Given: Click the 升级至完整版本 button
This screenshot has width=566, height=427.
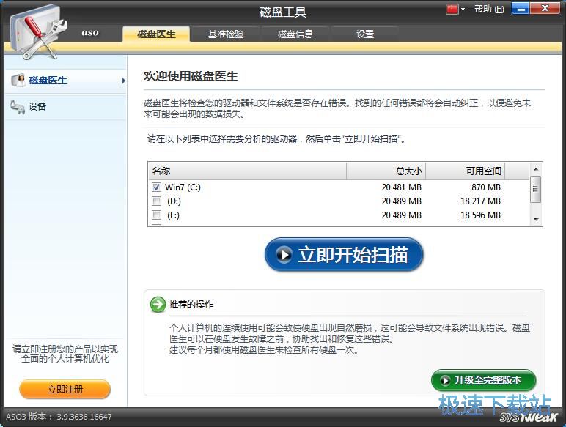Looking at the screenshot, I should pos(484,380).
